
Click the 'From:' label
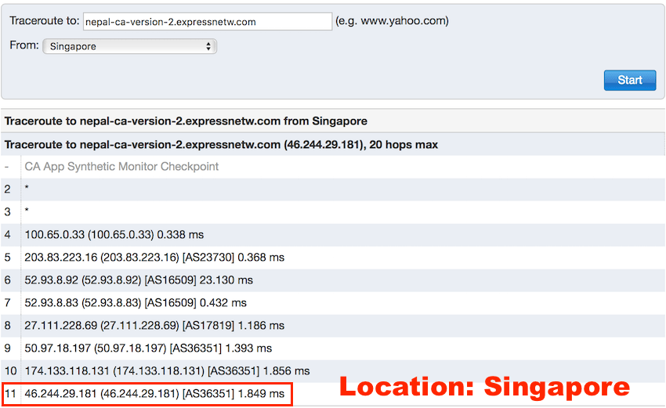[24, 45]
